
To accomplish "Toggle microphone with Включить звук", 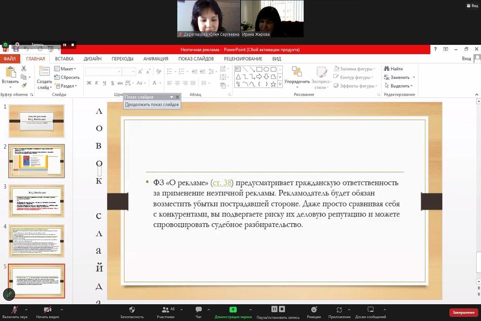I will 14,309.
